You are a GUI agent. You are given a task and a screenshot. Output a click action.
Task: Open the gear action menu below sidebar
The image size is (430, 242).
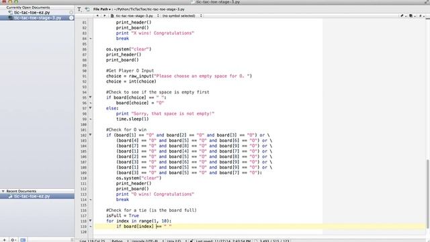(13, 240)
